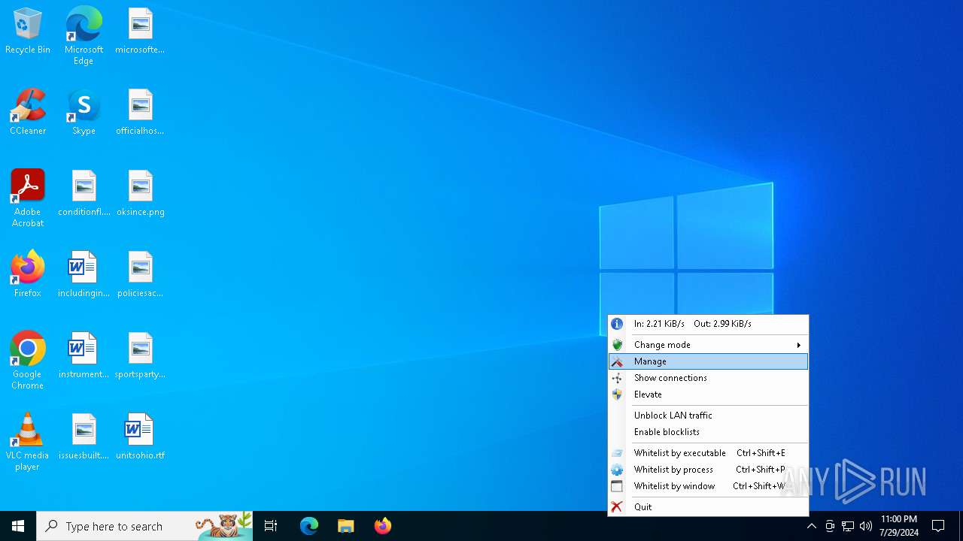Select the microsofte... image file on desktop
Viewport: 963px width, 541px height.
140,32
